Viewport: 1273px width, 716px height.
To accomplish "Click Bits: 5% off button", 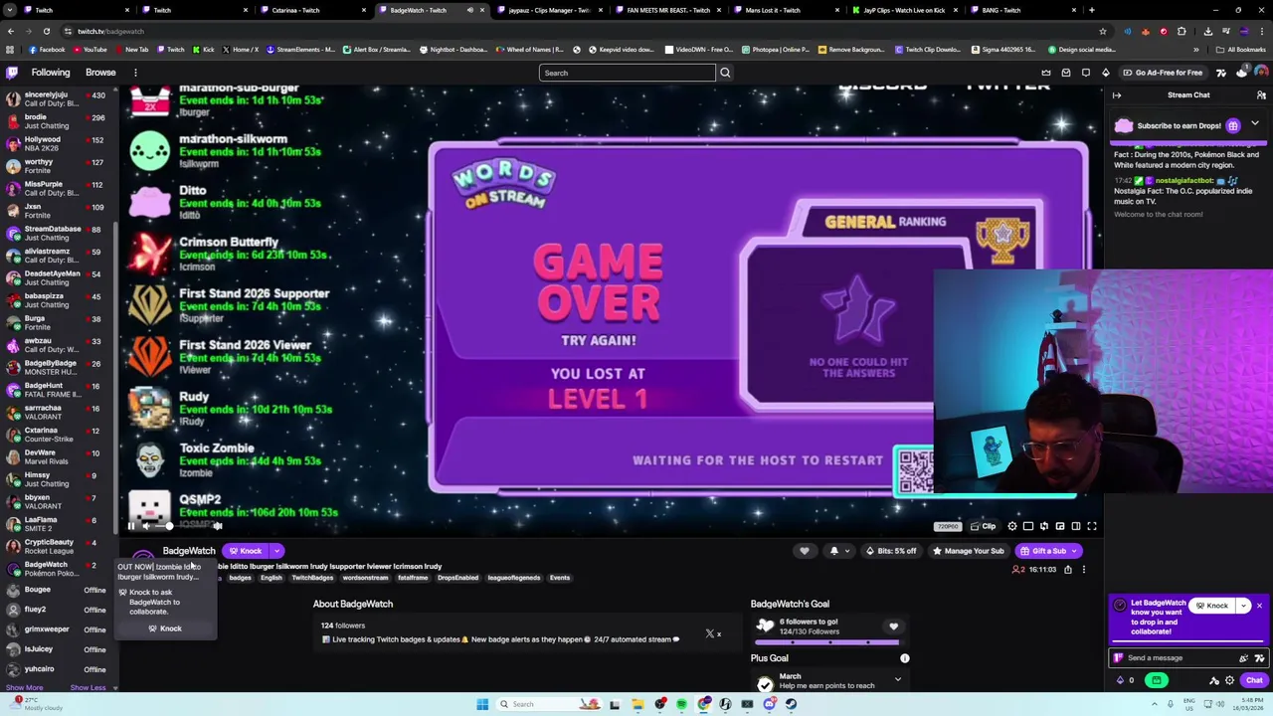I will pos(891,551).
